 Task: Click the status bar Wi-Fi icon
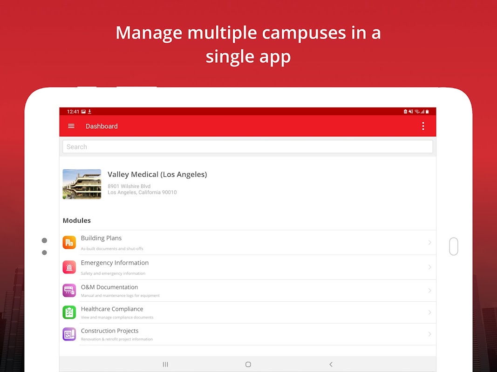click(417, 111)
